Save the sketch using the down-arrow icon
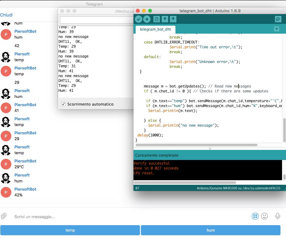Image resolution: width=286 pixels, height=238 pixels. (x=173, y=19)
